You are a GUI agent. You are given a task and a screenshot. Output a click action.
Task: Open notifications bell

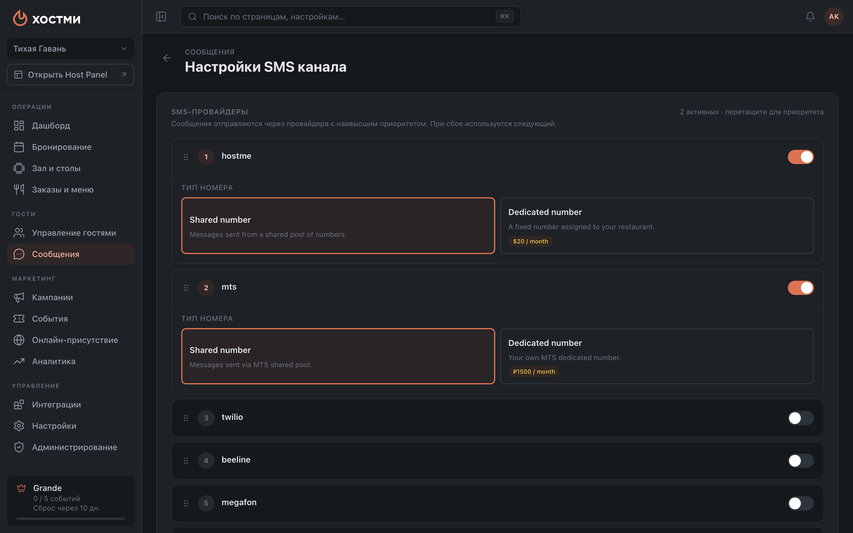point(810,17)
